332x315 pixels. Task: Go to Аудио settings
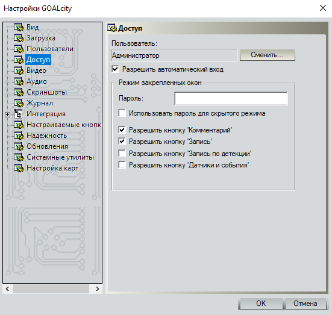point(37,81)
